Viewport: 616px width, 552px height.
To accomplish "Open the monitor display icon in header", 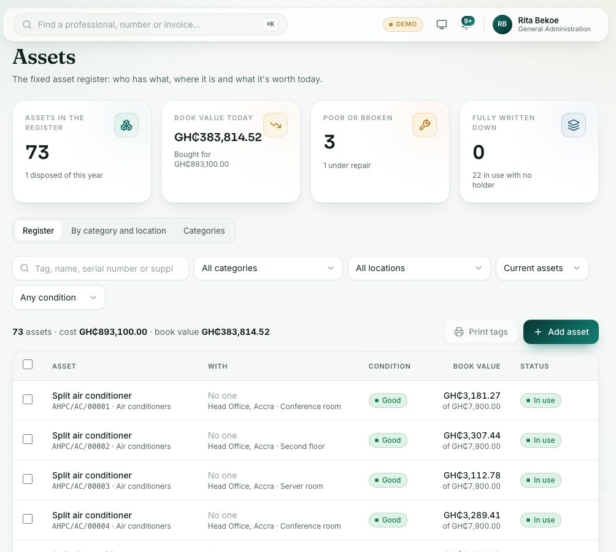I will (x=442, y=25).
